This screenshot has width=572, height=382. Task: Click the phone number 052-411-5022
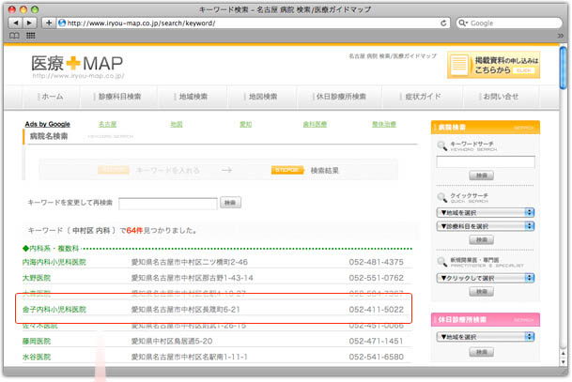pos(376,310)
